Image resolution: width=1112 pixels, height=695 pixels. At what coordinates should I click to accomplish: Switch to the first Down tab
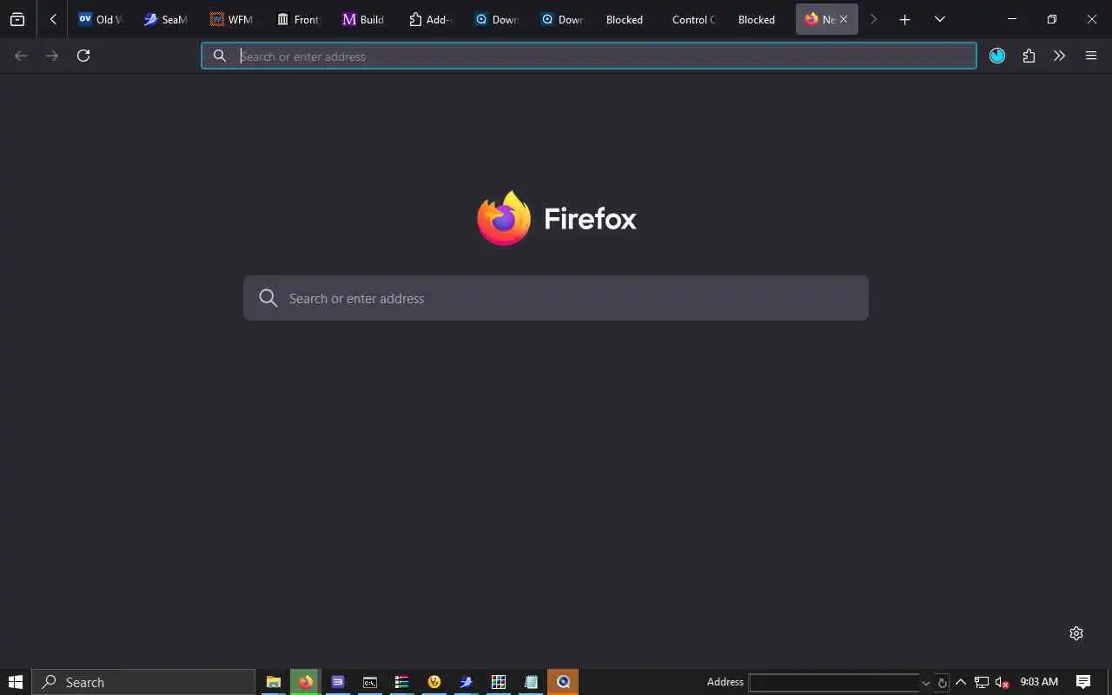click(495, 19)
